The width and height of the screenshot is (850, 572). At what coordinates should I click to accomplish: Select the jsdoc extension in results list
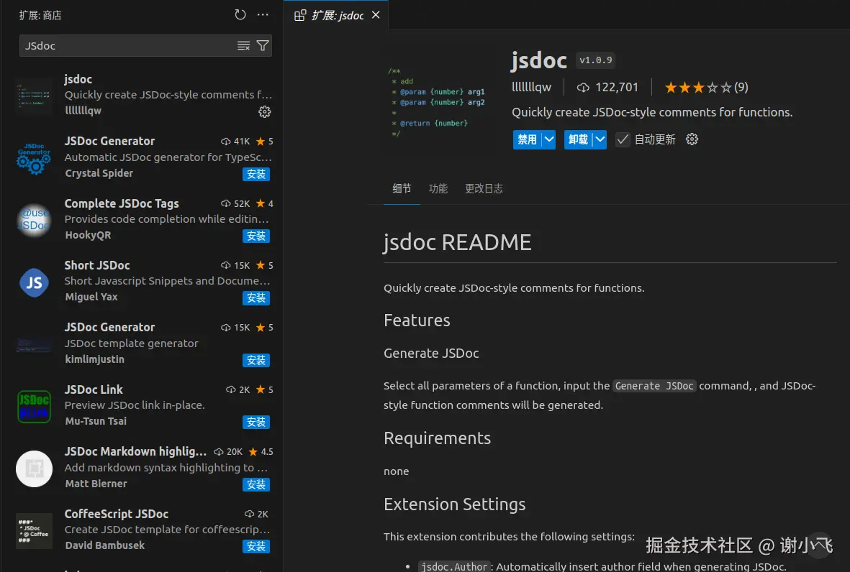pyautogui.click(x=142, y=95)
